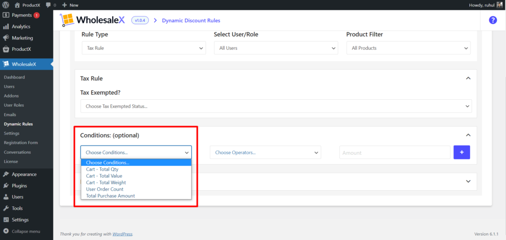
Task: Click the Choose Conditions combo box
Action: [136, 152]
